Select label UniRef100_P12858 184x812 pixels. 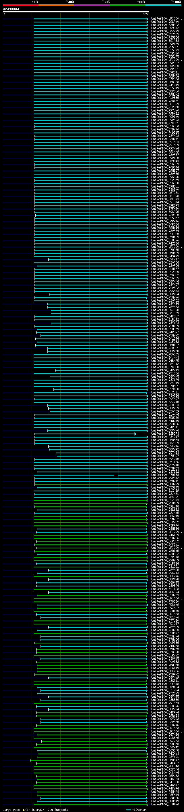tap(165, 107)
